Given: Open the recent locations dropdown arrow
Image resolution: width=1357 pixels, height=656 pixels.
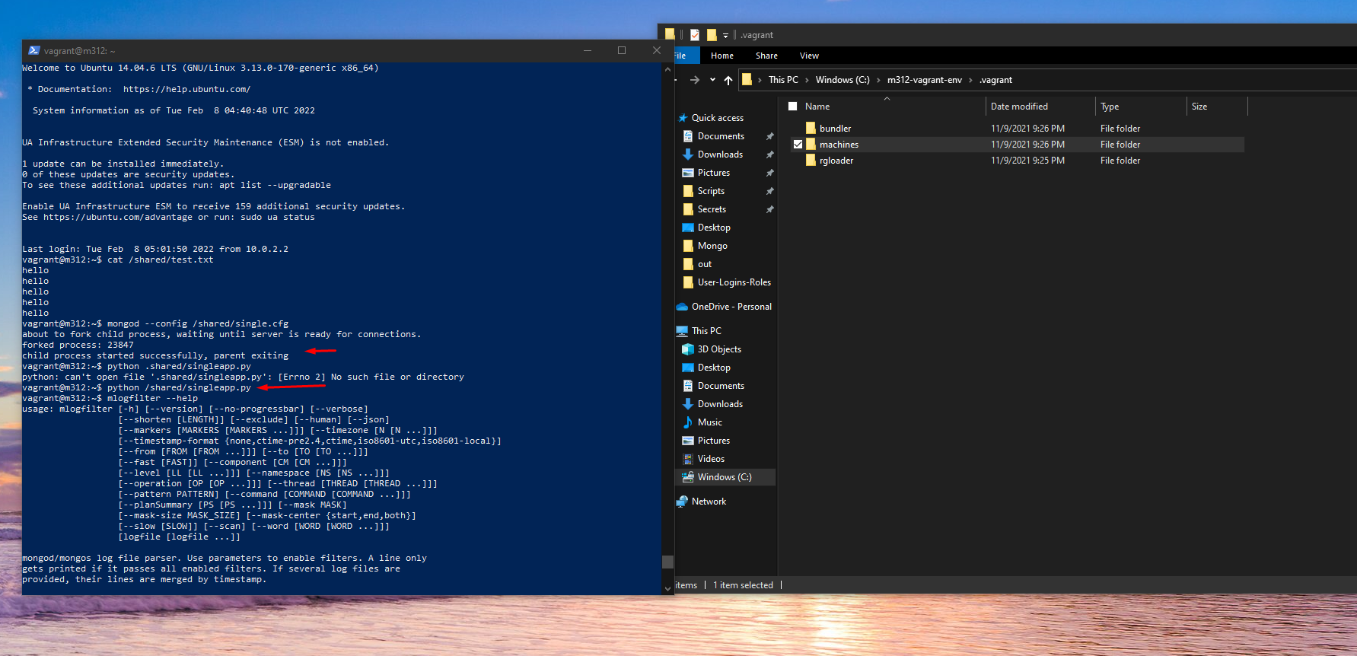Looking at the screenshot, I should pyautogui.click(x=712, y=80).
